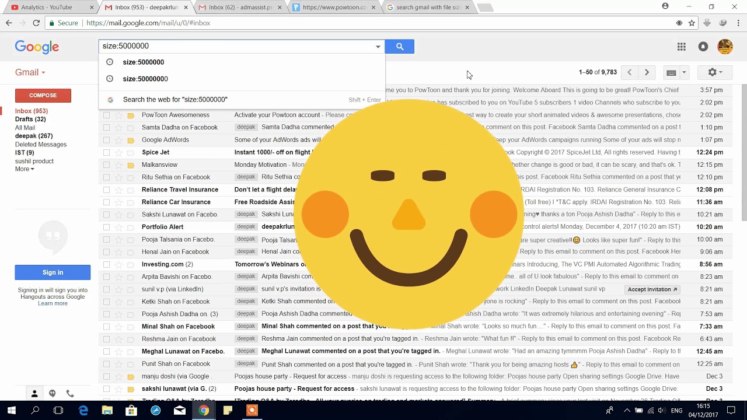747x420 pixels.
Task: Select the Google AdWords email checkbox
Action: [x=106, y=140]
